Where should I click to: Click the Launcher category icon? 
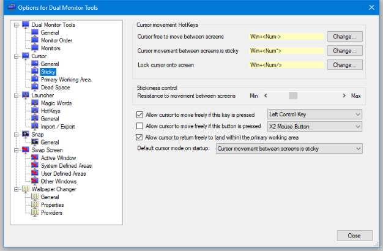[x=26, y=95]
